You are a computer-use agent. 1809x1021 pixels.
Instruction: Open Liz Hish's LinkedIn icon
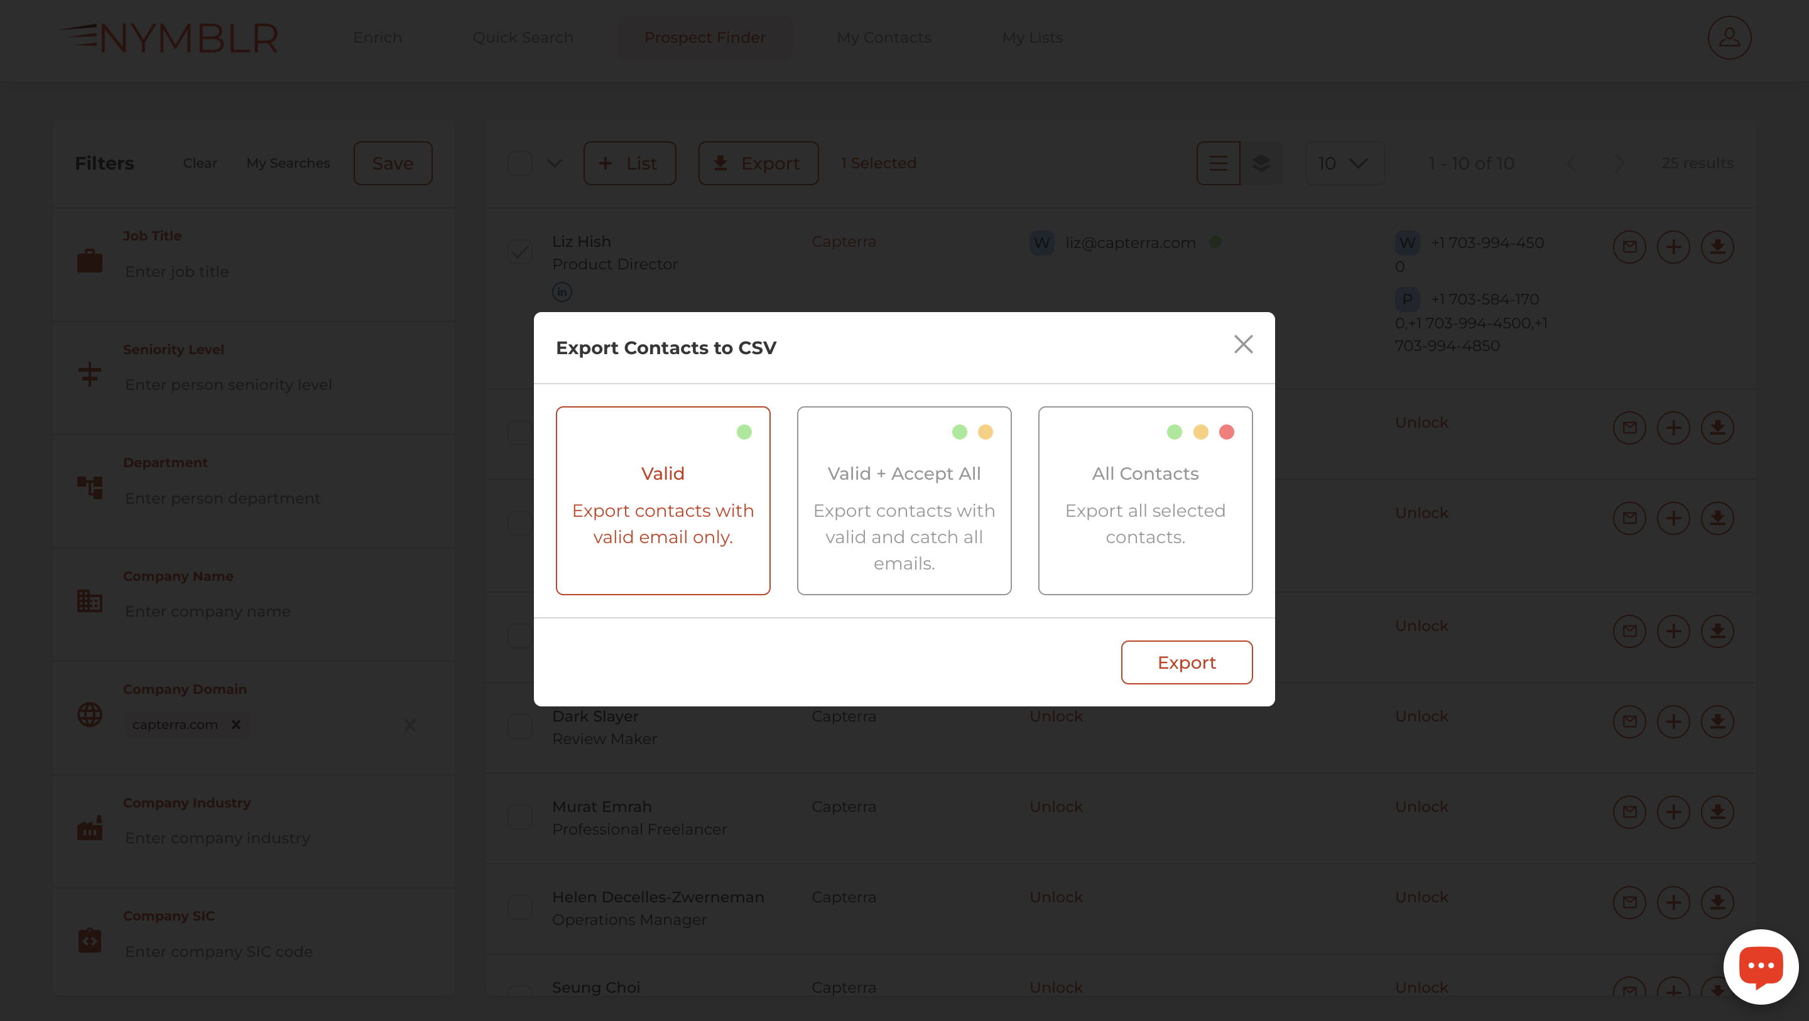[562, 291]
